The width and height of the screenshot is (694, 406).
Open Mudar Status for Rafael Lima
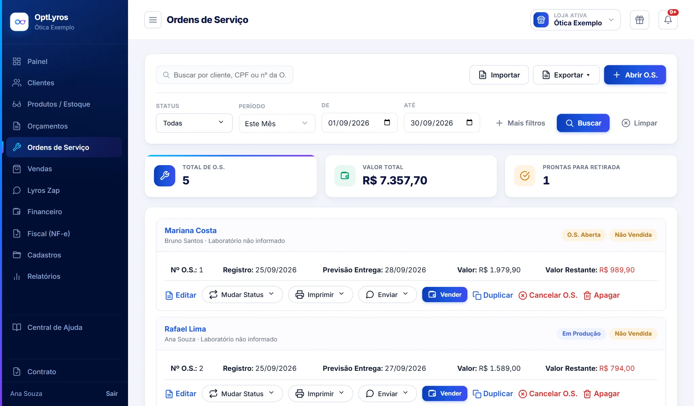coord(242,393)
